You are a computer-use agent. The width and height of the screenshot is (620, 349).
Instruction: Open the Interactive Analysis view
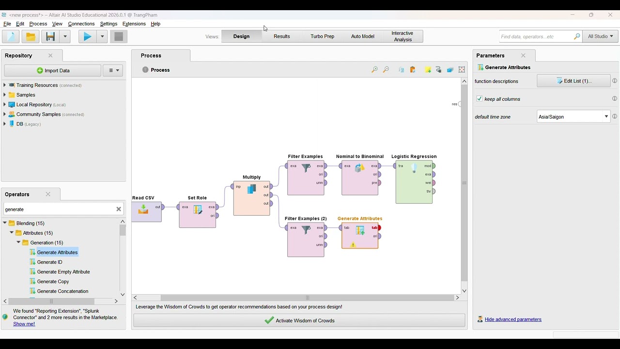[x=403, y=37]
